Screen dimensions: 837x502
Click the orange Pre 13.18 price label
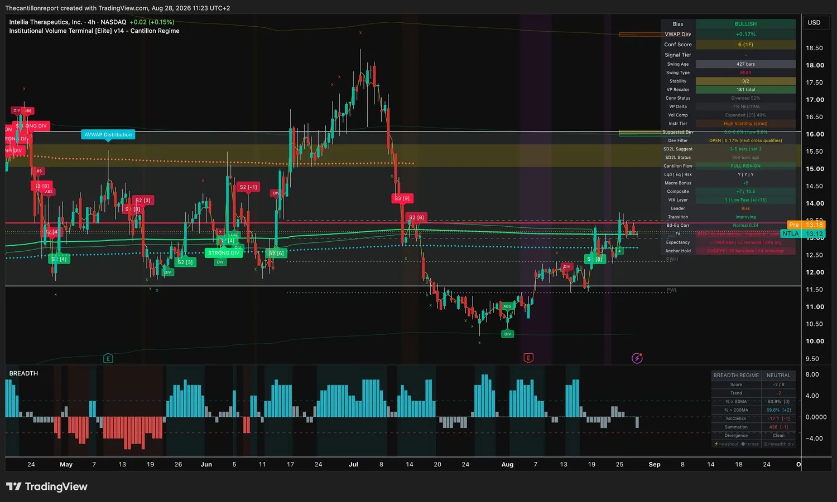(x=806, y=225)
